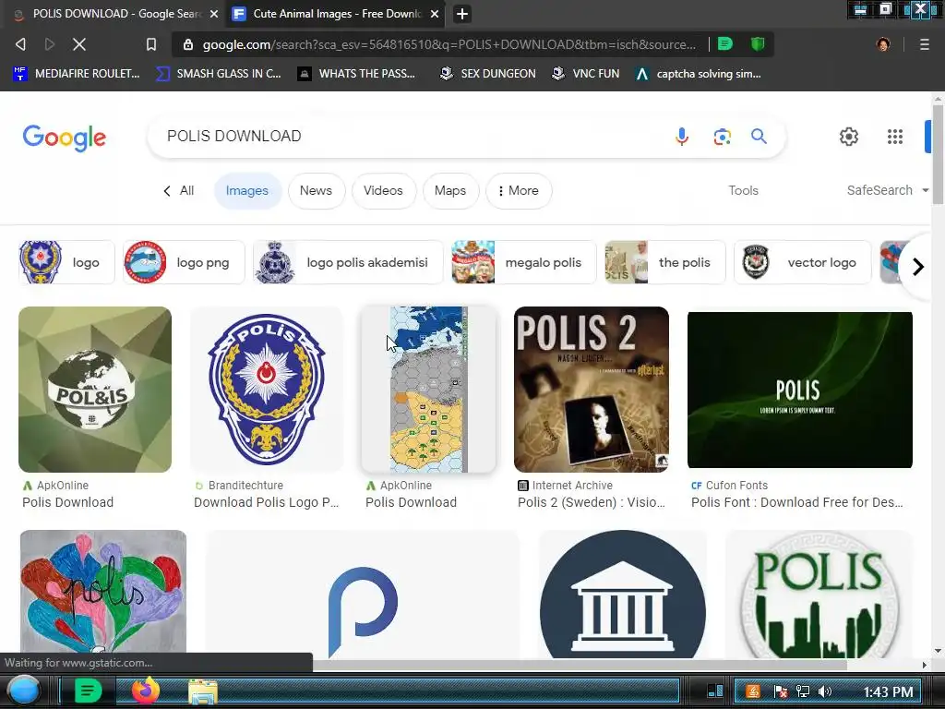
Task: Open the green POLIS skyline logo image
Action: (819, 595)
